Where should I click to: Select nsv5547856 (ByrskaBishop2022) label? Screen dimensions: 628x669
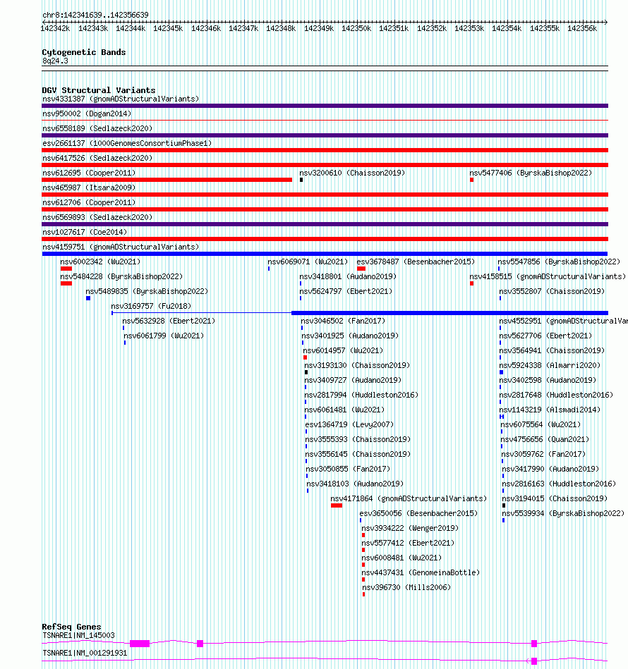pyautogui.click(x=559, y=262)
